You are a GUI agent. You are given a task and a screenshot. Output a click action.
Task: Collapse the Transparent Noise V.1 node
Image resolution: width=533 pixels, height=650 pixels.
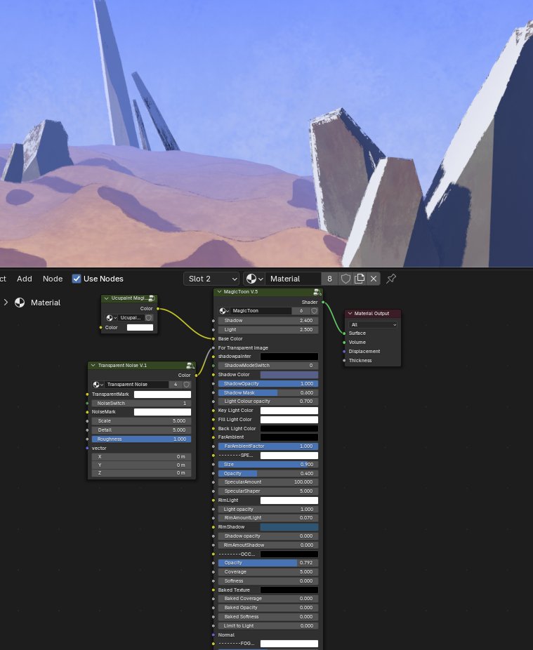(x=93, y=365)
